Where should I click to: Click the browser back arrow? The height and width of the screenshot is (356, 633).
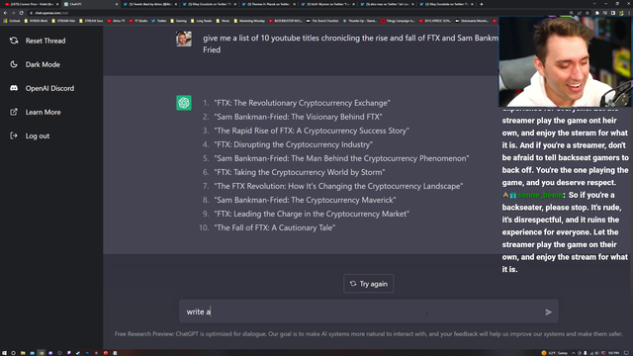tap(5, 13)
